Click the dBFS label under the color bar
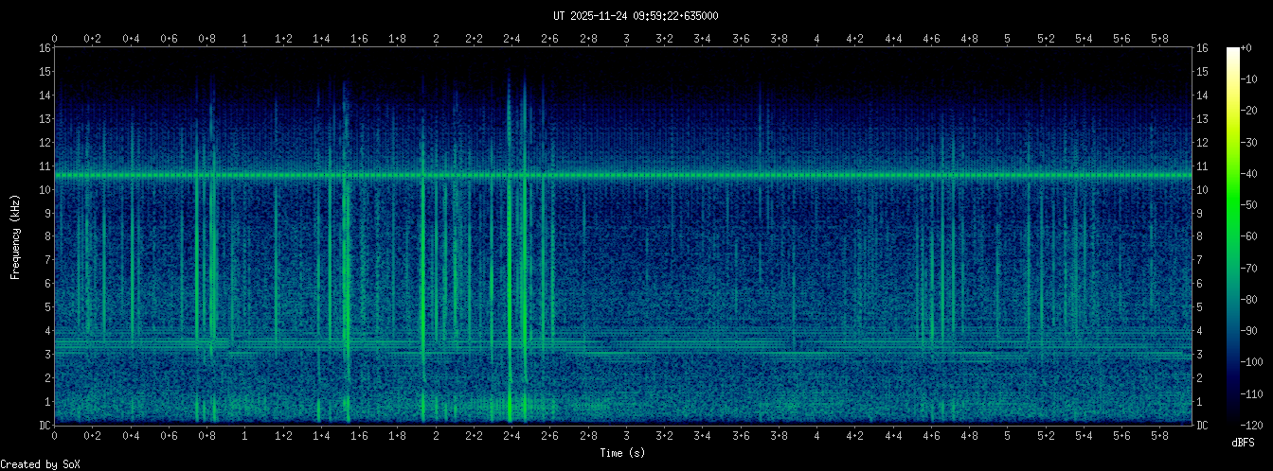Screen dimensions: 1273x471 [1243, 442]
